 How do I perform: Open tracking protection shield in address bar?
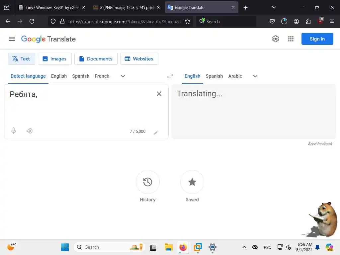[53, 21]
